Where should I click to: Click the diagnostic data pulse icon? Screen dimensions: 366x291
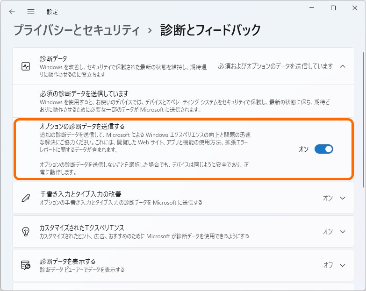pyautogui.click(x=26, y=66)
